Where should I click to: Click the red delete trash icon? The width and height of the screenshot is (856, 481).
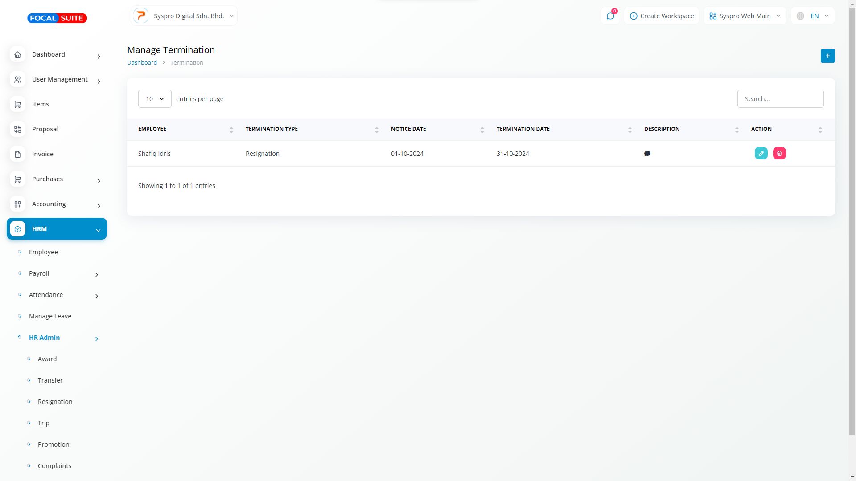(x=779, y=153)
